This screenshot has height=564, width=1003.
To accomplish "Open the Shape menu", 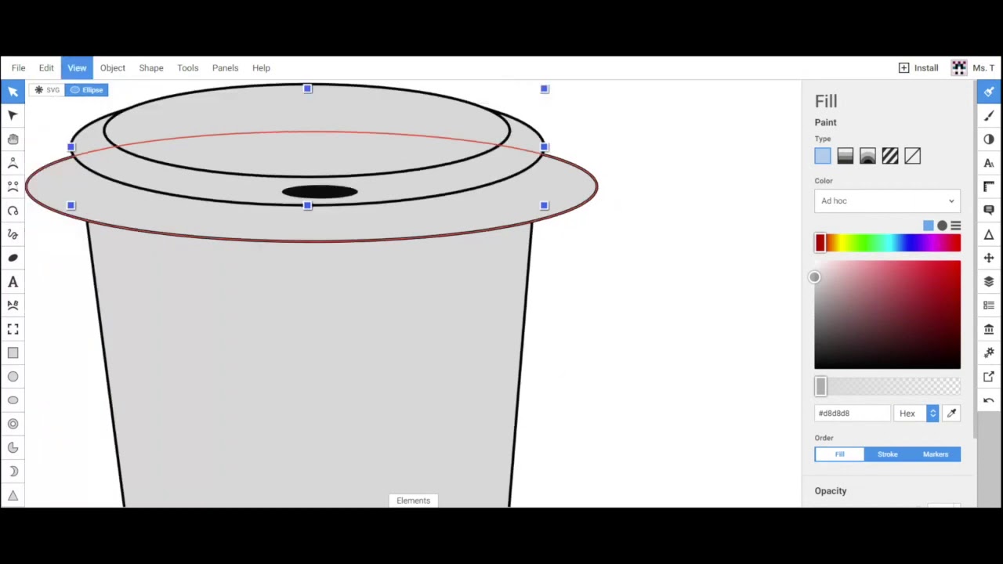I will click(151, 68).
